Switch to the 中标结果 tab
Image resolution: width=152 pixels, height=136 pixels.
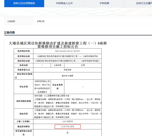click(104, 3)
